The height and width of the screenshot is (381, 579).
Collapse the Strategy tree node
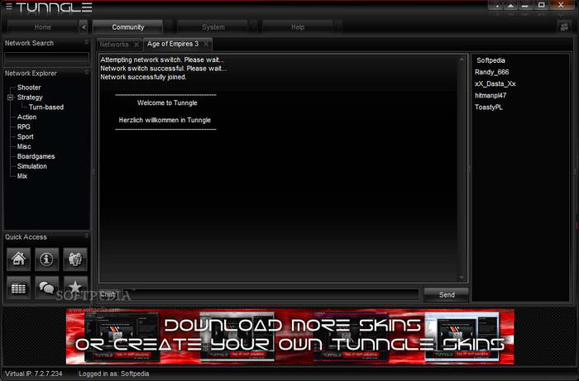pyautogui.click(x=10, y=98)
